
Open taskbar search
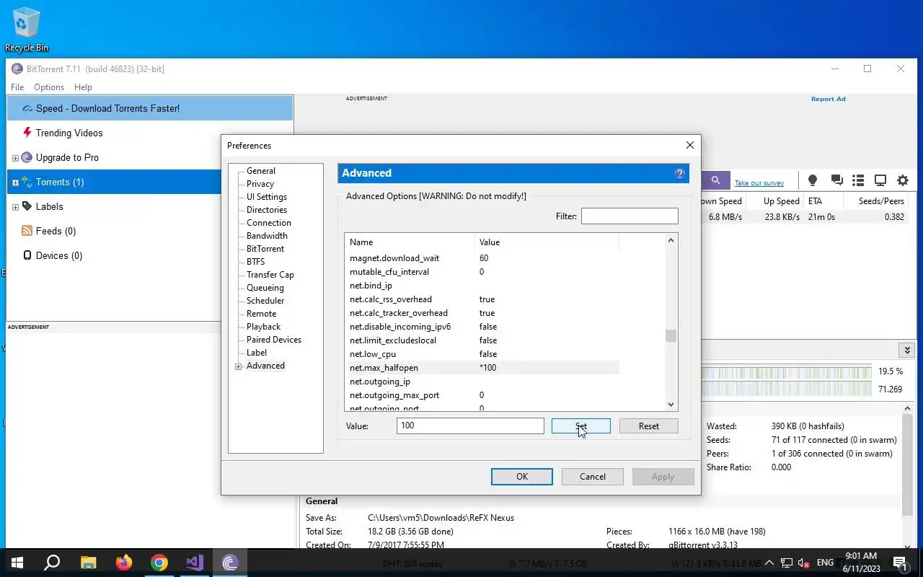[52, 563]
